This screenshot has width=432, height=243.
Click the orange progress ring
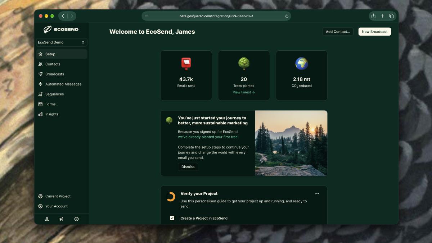click(171, 197)
